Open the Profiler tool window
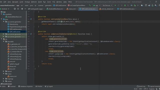 point(39,86)
